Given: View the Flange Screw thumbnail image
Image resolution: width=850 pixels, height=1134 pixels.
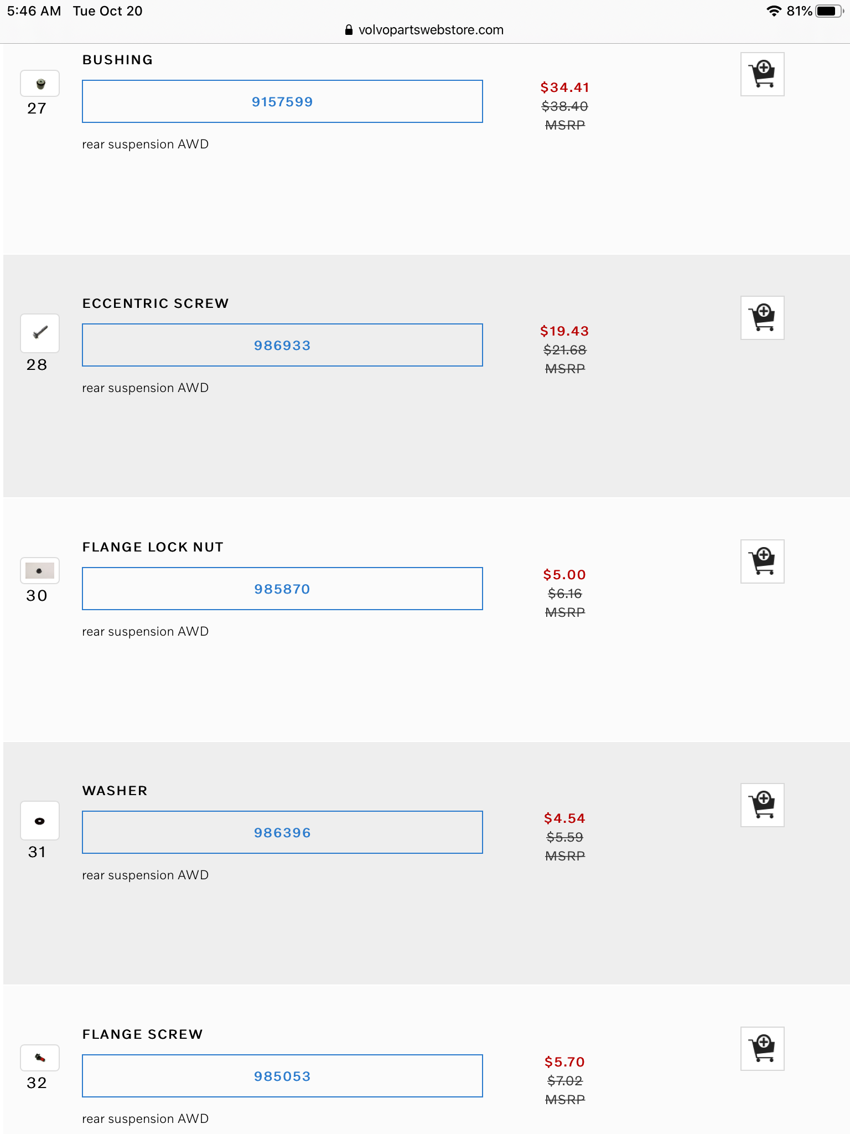Looking at the screenshot, I should (x=40, y=1058).
